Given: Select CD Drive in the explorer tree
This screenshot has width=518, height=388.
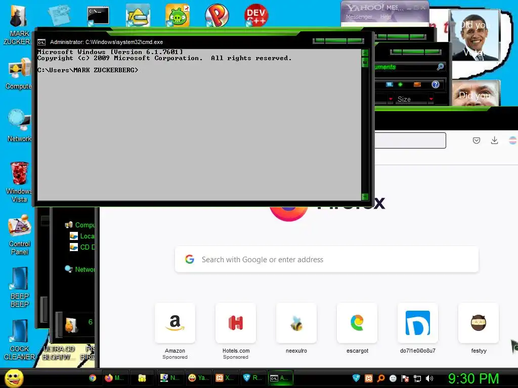Looking at the screenshot, I should [82, 247].
